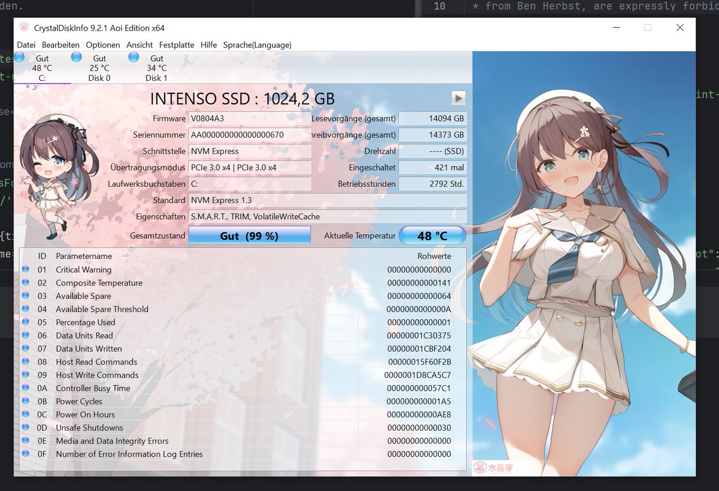The width and height of the screenshot is (719, 491).
Task: Click the blue orb beside Host Read Commands
Action: point(26,362)
